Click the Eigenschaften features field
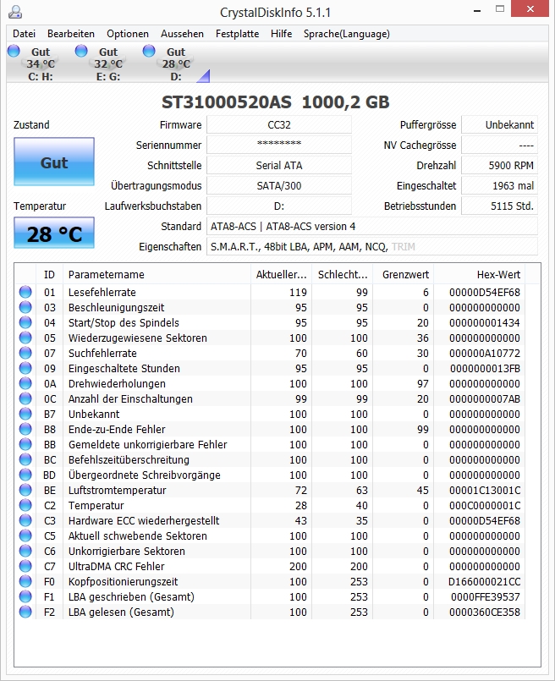555x681 pixels. coord(372,247)
